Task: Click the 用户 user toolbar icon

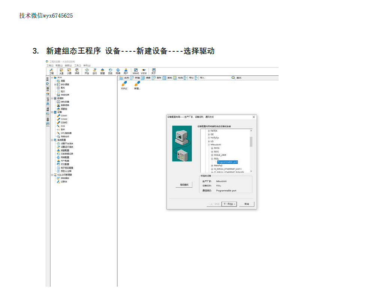Action: point(126,70)
